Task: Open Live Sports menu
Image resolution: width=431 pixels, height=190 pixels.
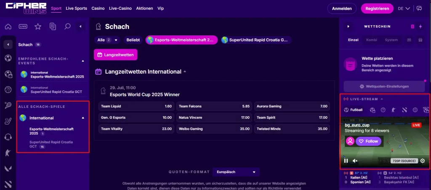Action: tap(77, 8)
